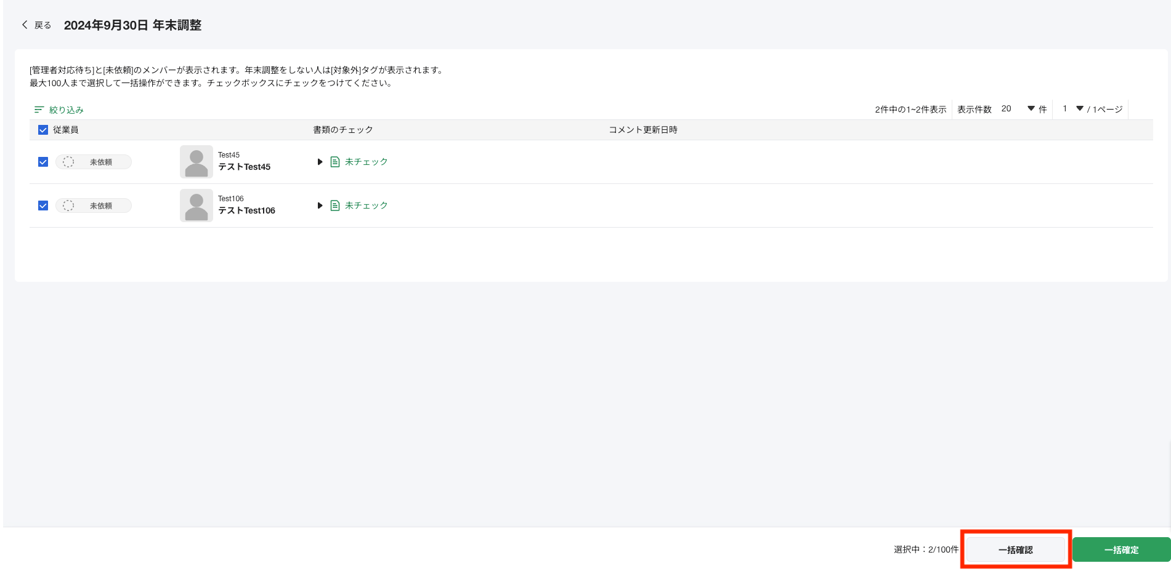Image resolution: width=1171 pixels, height=571 pixels.
Task: Click the back chevron icon next to 戻る
Action: point(25,25)
